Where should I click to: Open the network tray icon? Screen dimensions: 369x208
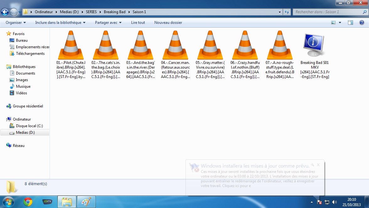tap(327, 202)
